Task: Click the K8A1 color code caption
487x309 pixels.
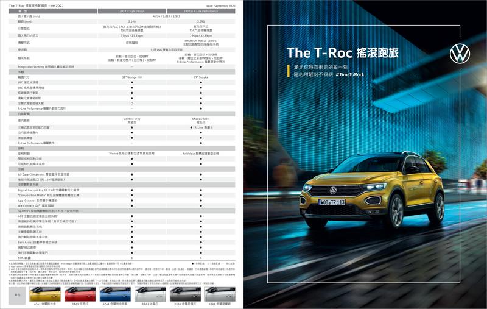Action: [x=220, y=304]
